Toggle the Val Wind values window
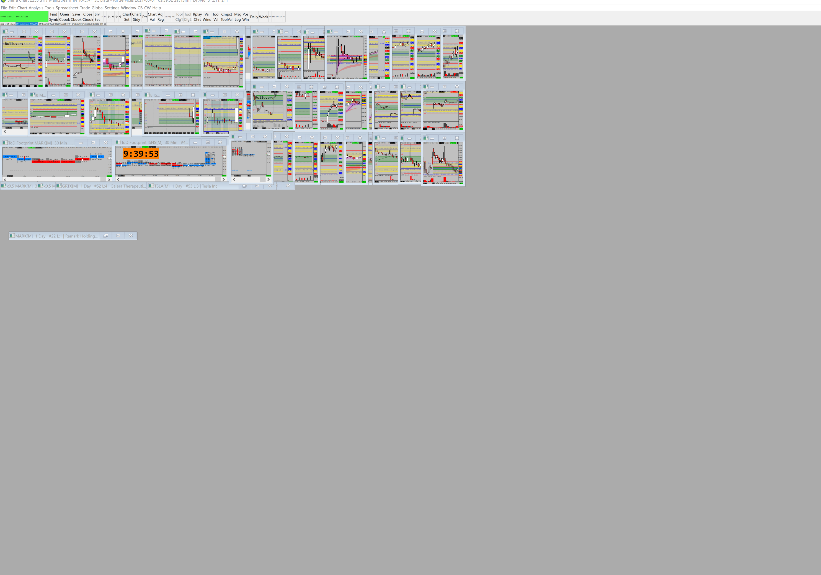The height and width of the screenshot is (575, 821). pos(207,17)
